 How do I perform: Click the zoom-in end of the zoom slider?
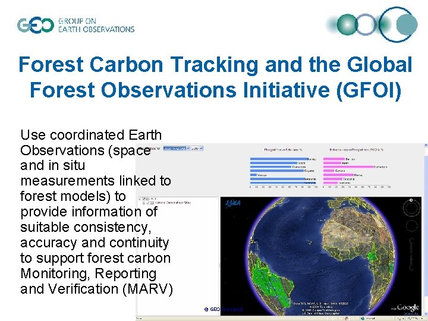point(411,240)
